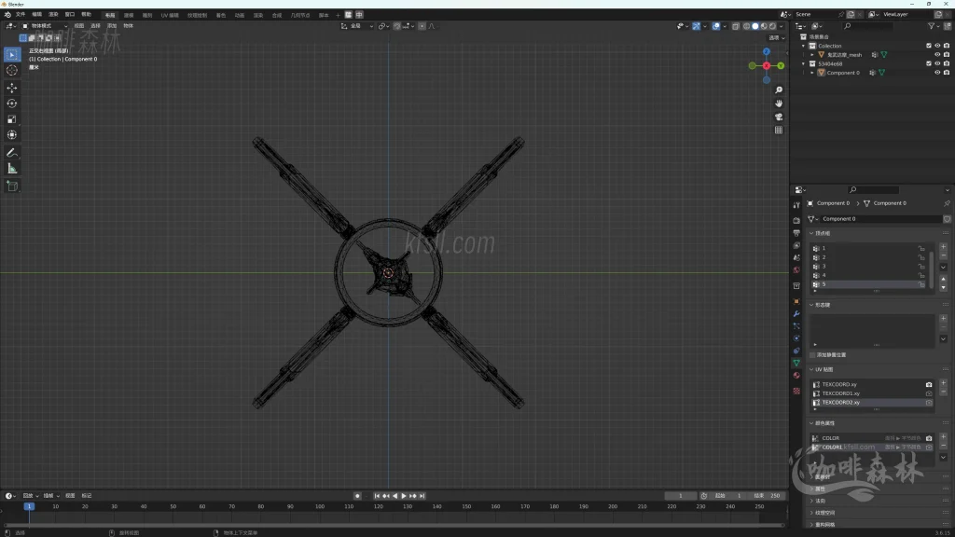This screenshot has width=955, height=537.
Task: Expand the Component 0 object in outliner
Action: 812,73
